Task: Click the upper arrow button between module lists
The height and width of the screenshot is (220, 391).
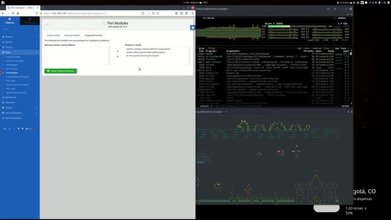Action: tap(118, 51)
